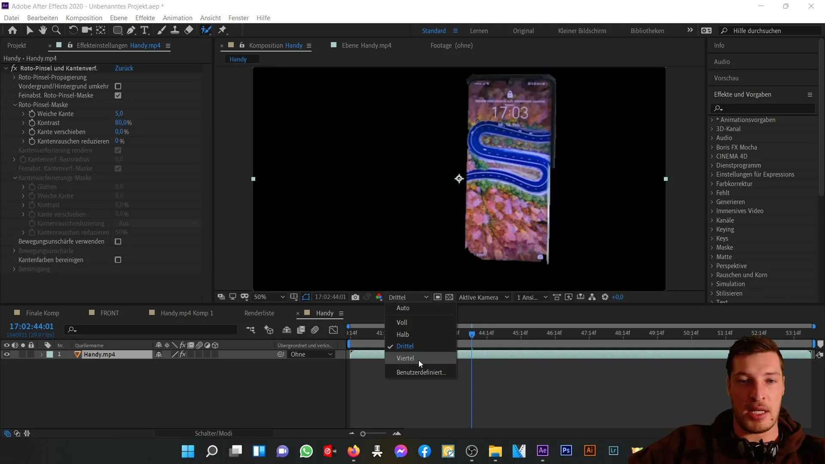Hide the Handy.mp4 layer with eye icon
The height and width of the screenshot is (464, 825).
pyautogui.click(x=6, y=354)
